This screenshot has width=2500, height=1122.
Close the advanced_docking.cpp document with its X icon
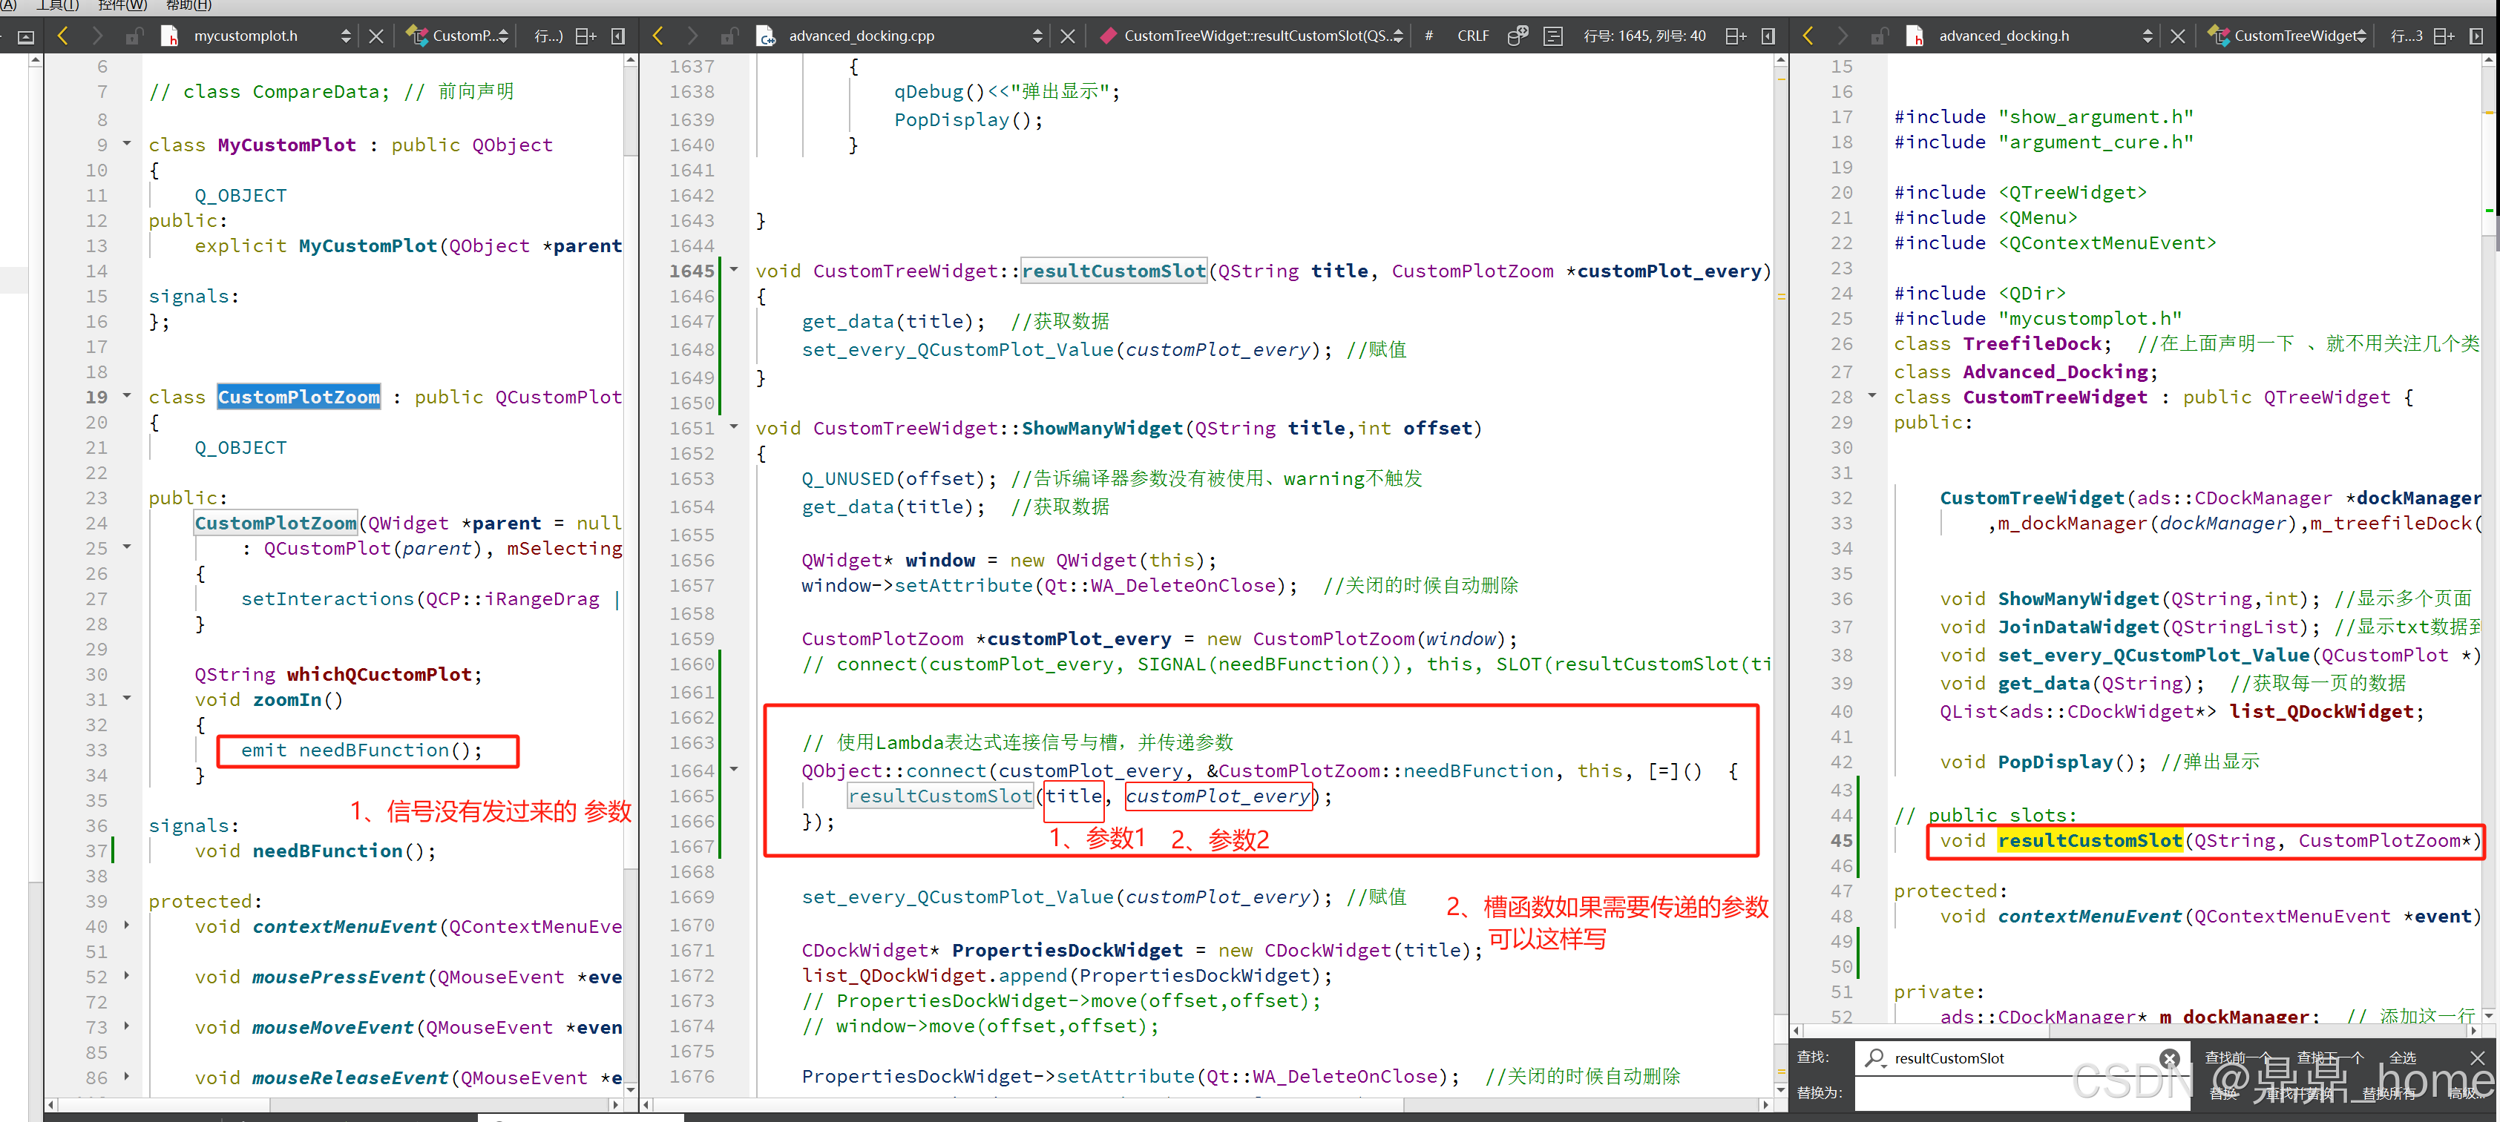(x=1068, y=36)
